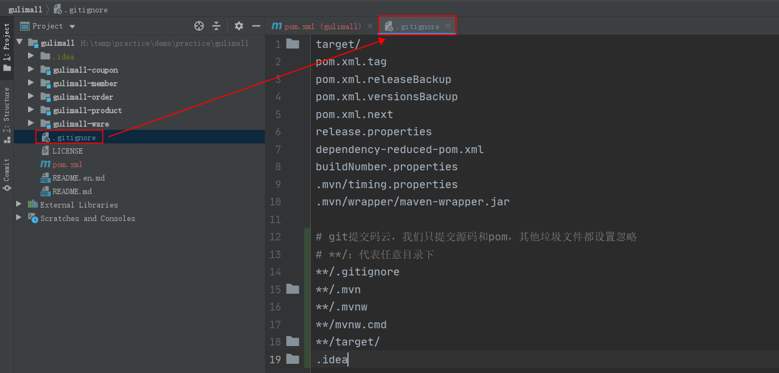
Task: Click the Maven icon on the pom.xml tab
Action: click(x=276, y=25)
